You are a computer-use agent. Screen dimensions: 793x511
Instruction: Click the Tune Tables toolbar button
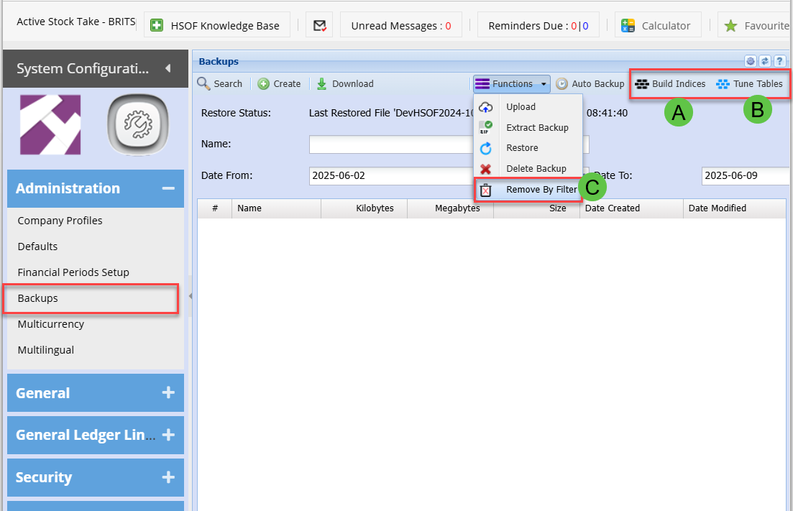point(749,84)
